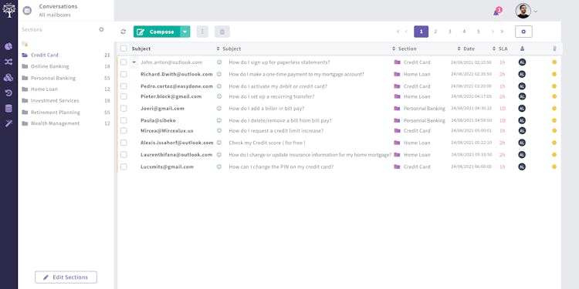The width and height of the screenshot is (579, 289).
Task: Open the notifications bell
Action: click(x=497, y=12)
